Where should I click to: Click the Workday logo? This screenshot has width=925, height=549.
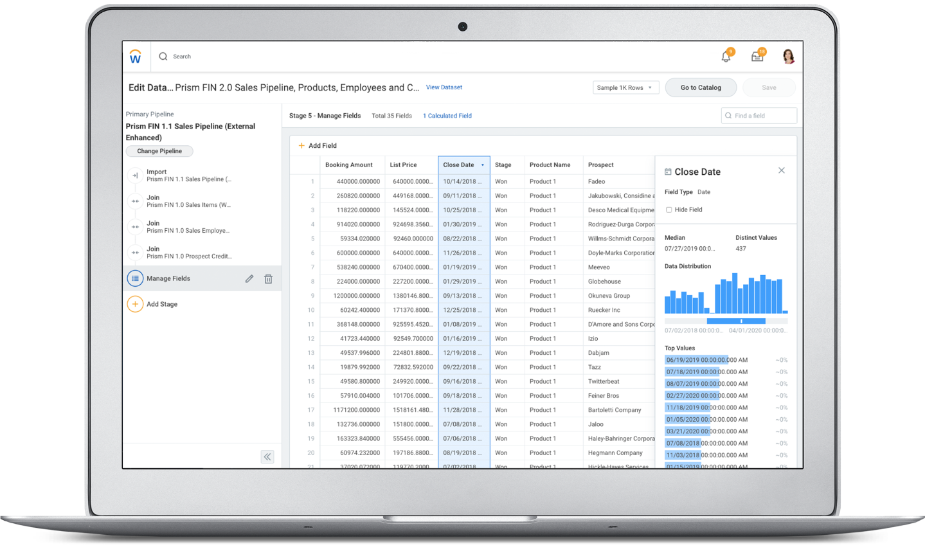[x=135, y=57]
